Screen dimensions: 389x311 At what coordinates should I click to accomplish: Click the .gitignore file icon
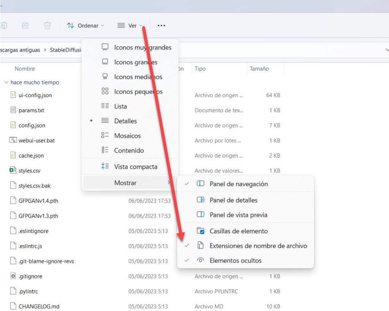[13, 276]
